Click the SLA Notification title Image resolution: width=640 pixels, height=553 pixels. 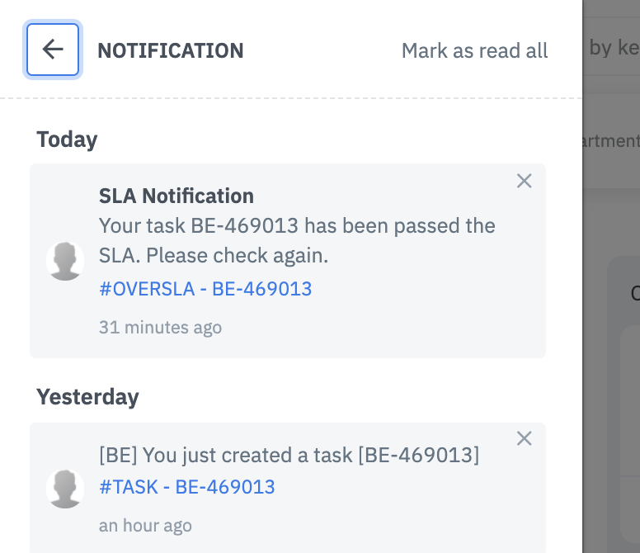[176, 196]
